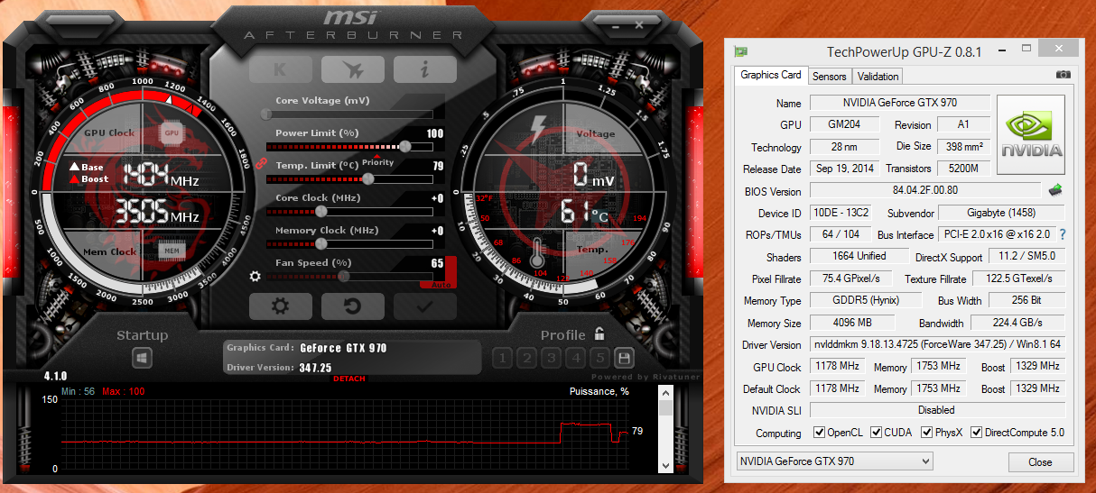This screenshot has height=493, width=1096.
Task: Click the graph scrollbar up arrow
Action: (665, 392)
